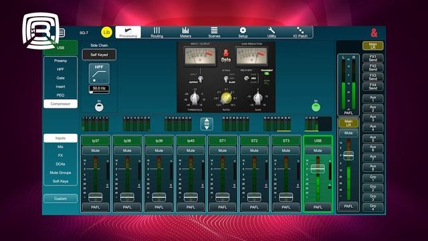Click the Threshold knob

[x=195, y=98]
